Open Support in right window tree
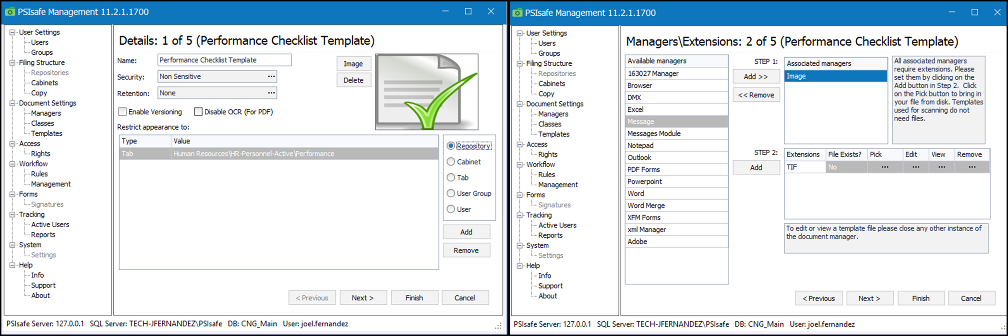Viewport: 1008px width, 336px height. point(551,286)
